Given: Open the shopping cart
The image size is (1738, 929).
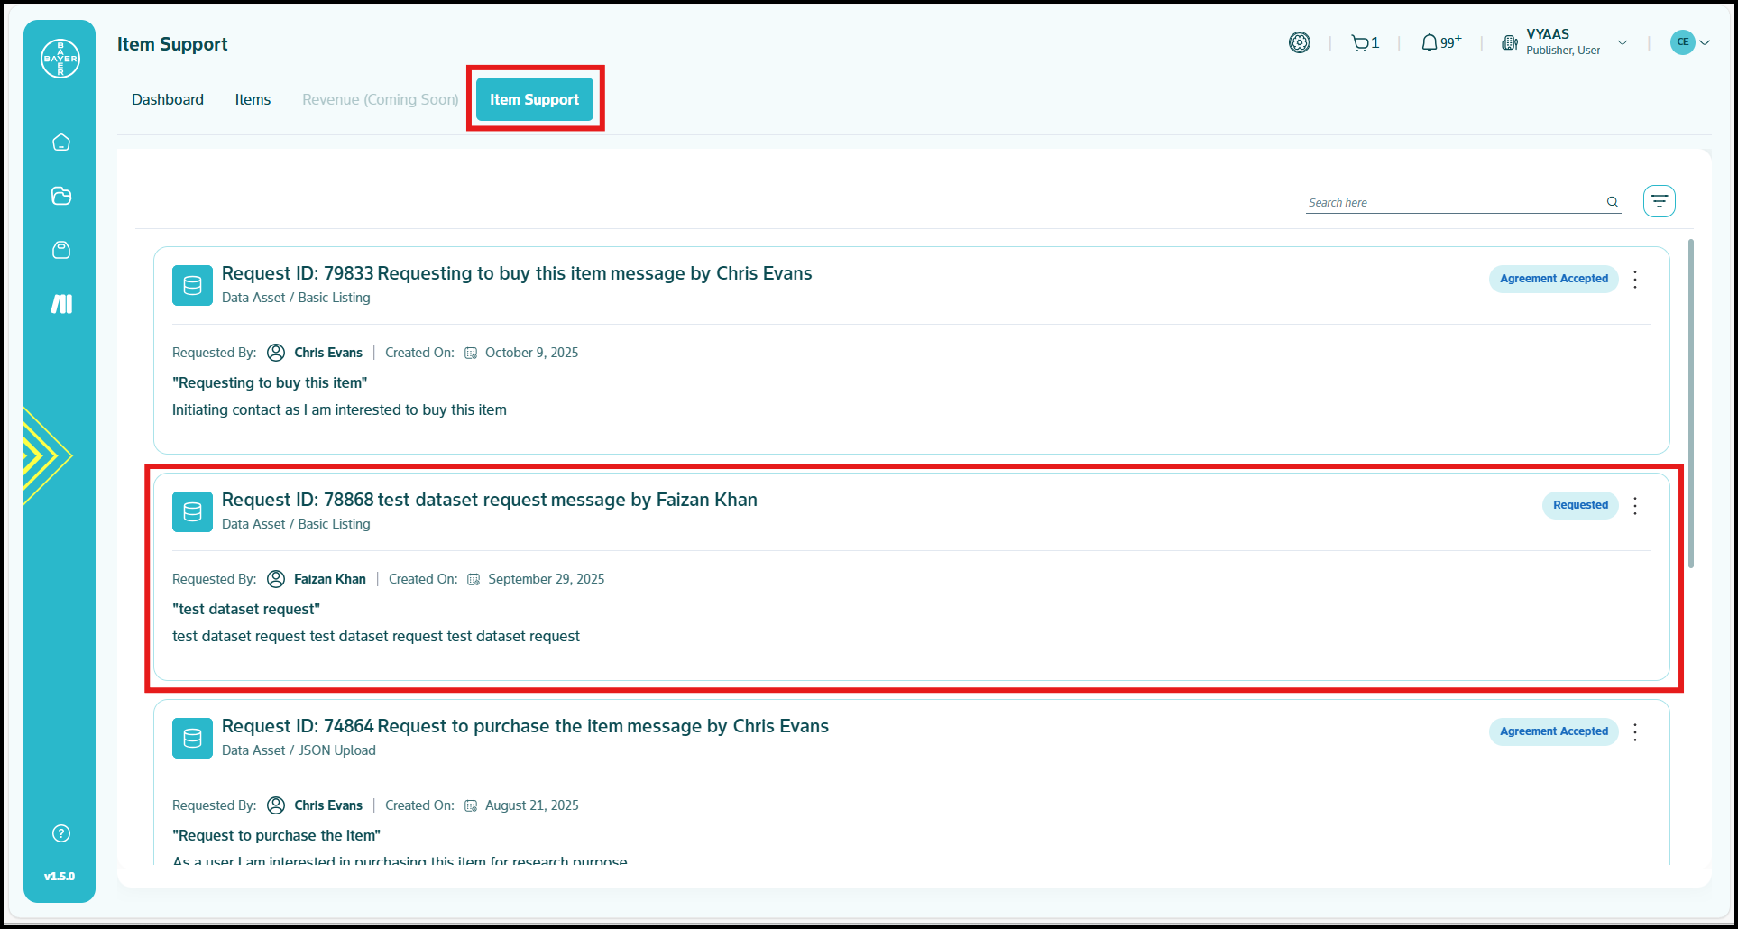Looking at the screenshot, I should point(1360,43).
